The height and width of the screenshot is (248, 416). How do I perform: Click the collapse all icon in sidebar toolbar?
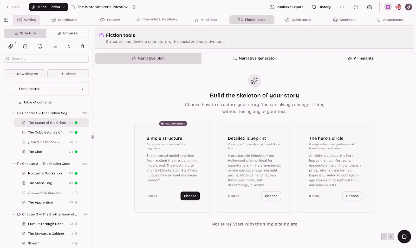tap(69, 46)
